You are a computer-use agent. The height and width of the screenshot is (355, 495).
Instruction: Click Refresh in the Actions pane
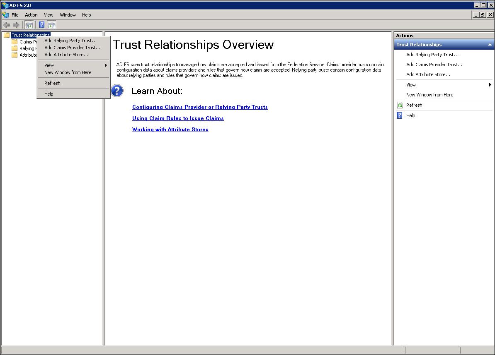pos(414,105)
